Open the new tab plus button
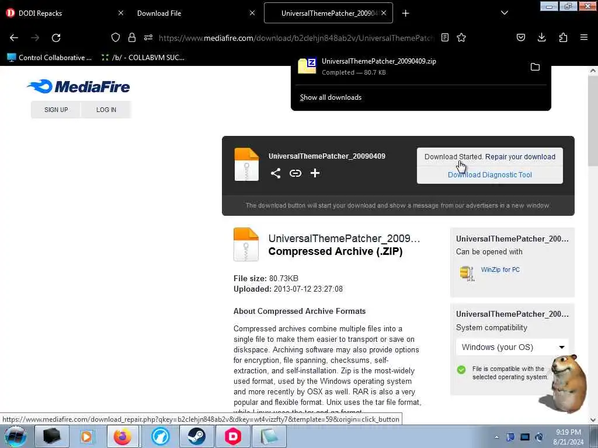This screenshot has height=448, width=598. click(405, 13)
